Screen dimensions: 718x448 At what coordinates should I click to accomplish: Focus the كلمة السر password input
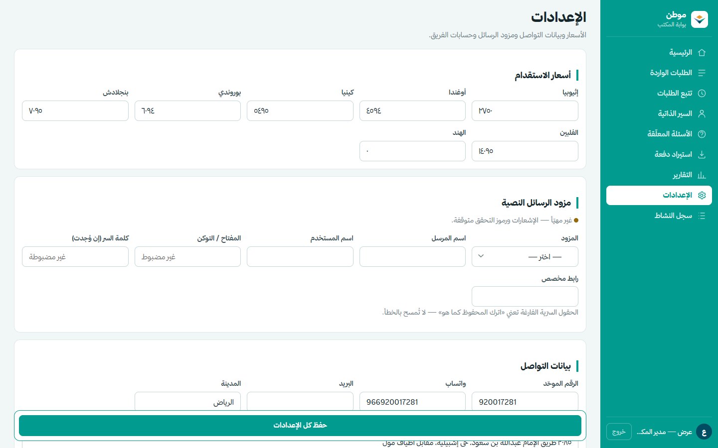tap(75, 257)
